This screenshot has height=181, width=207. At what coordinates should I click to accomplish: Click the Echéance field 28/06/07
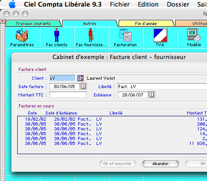133,95
